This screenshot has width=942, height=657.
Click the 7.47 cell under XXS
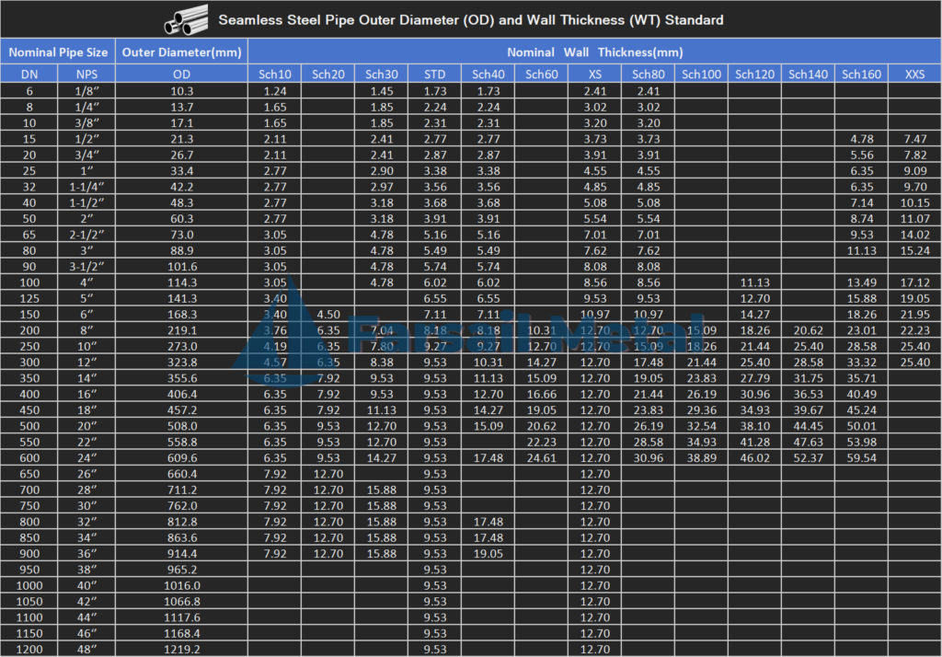(914, 139)
